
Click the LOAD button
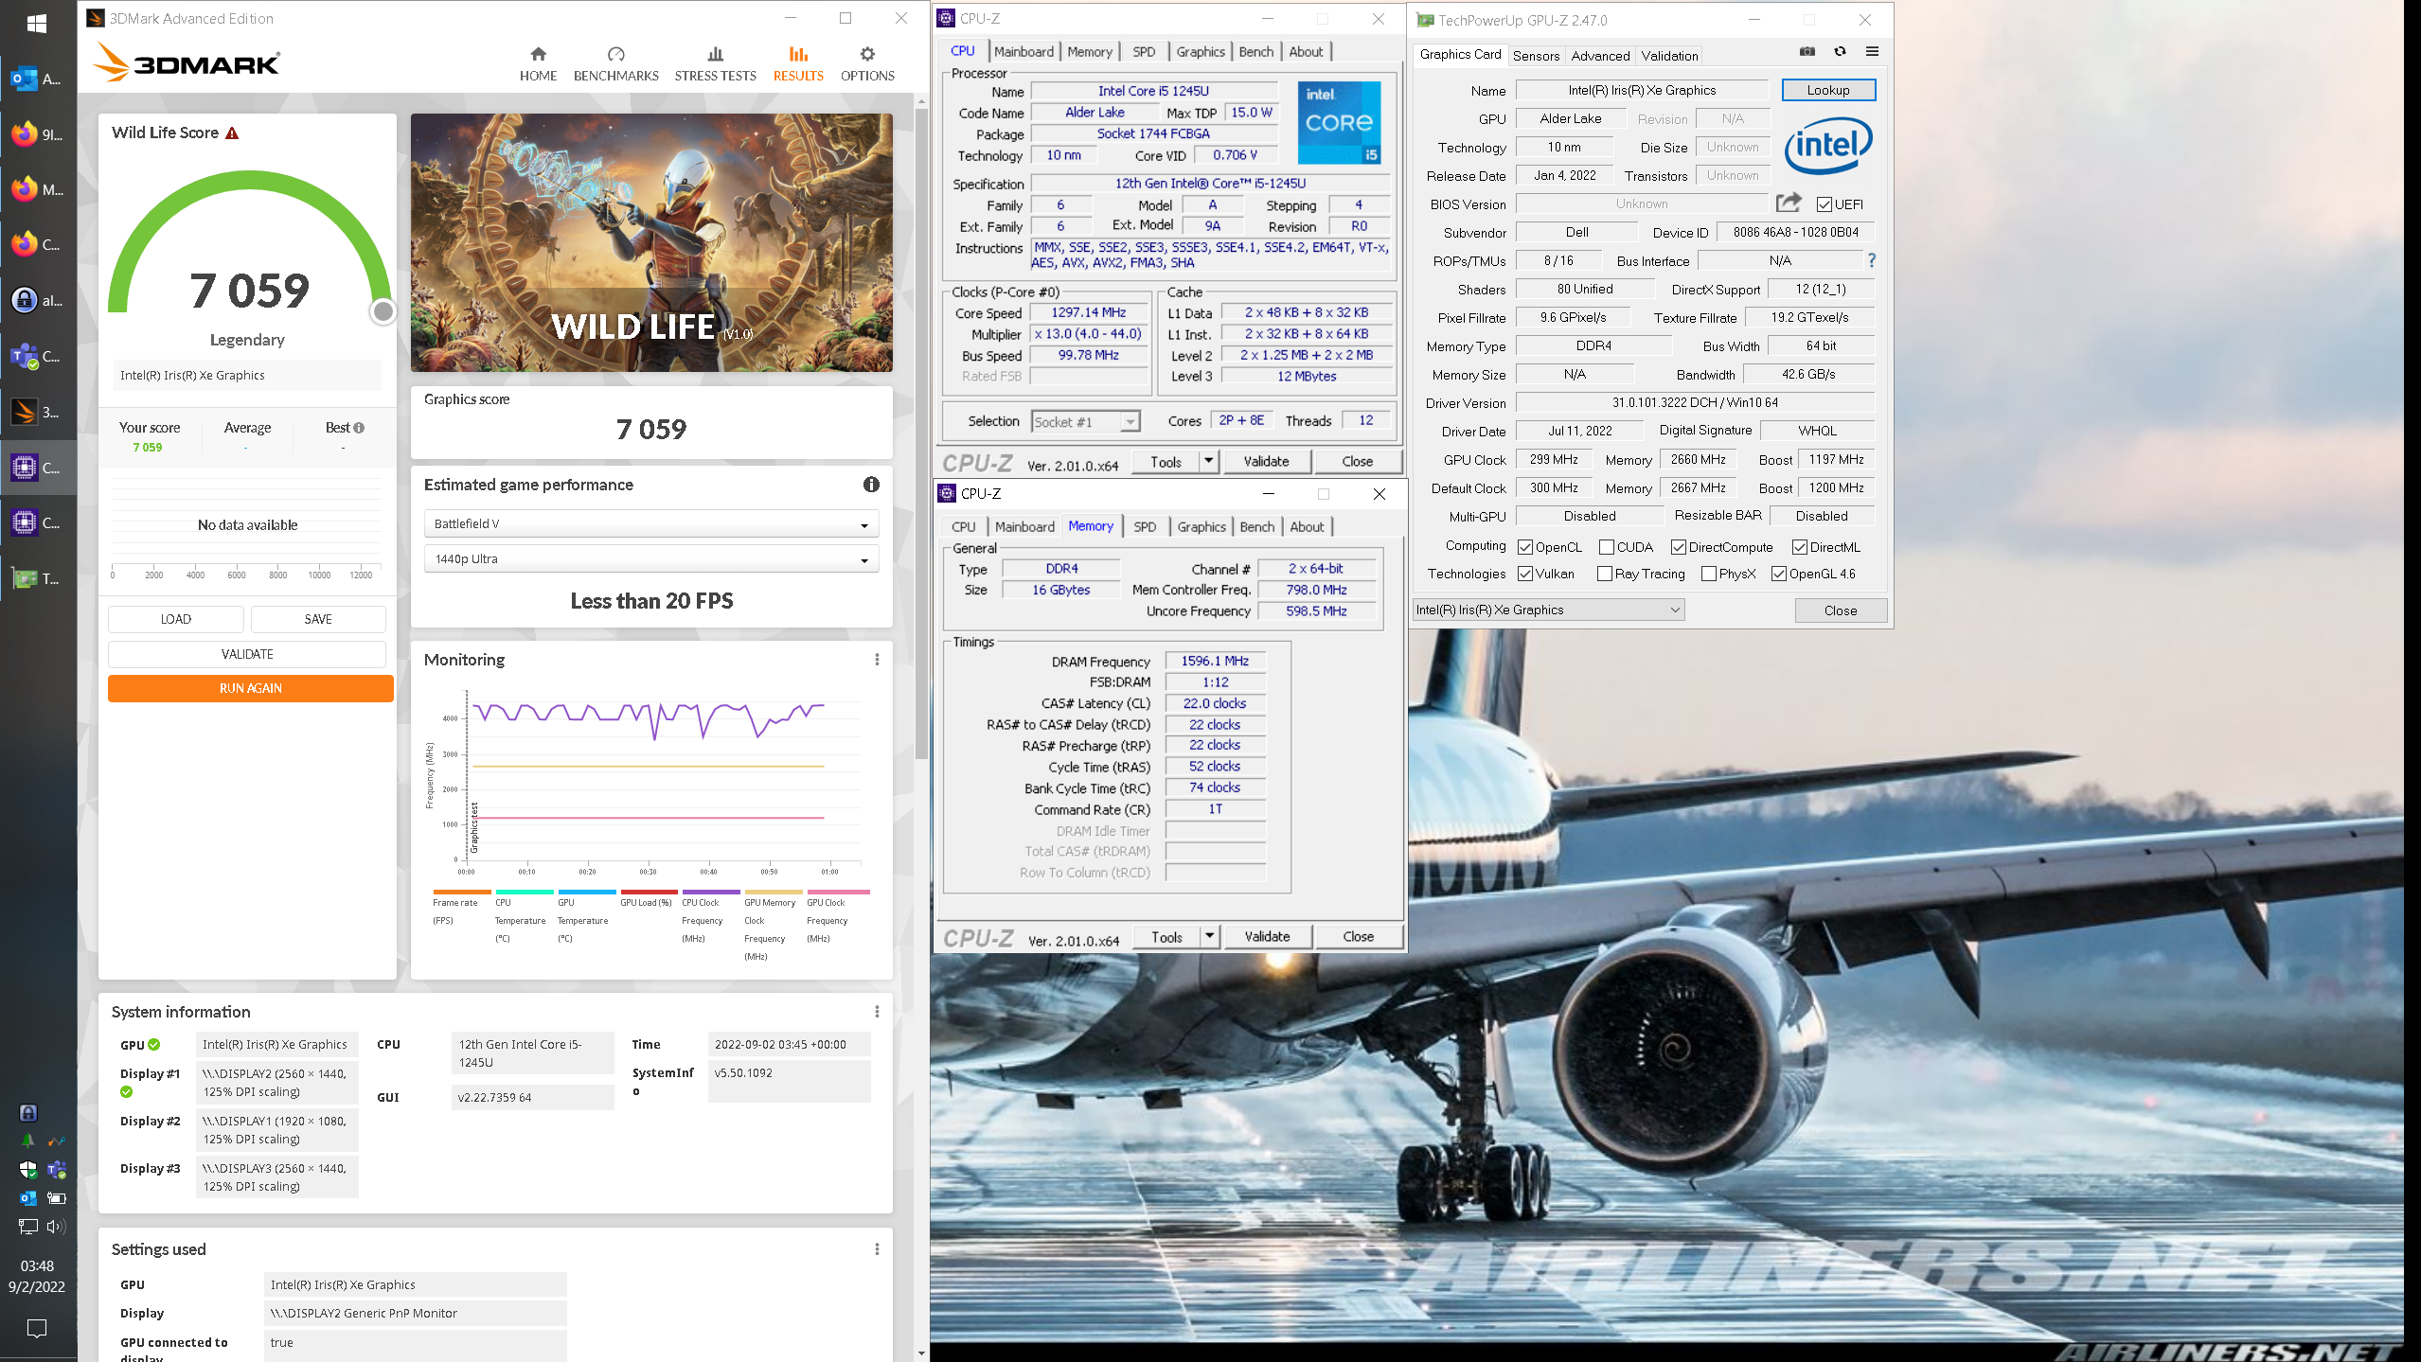176,619
